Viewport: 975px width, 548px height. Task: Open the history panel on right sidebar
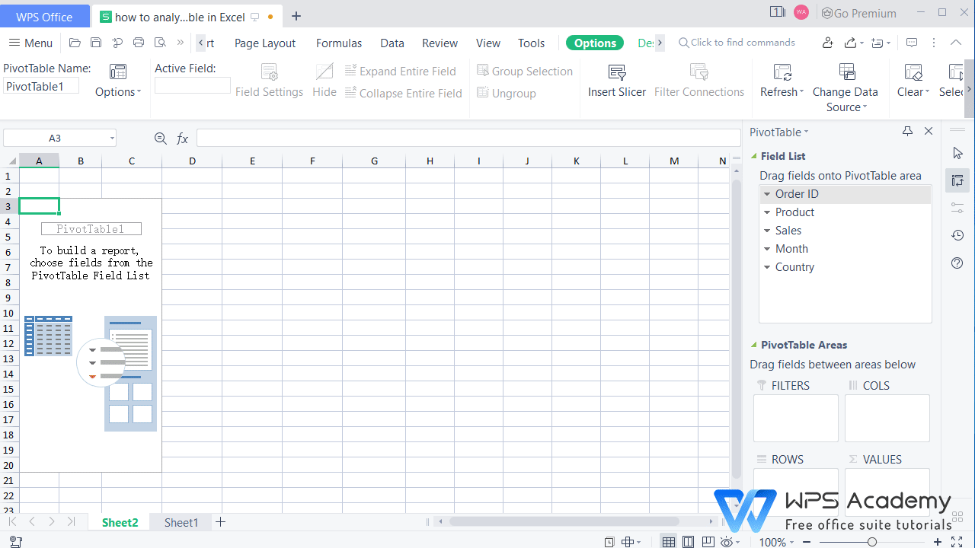(x=957, y=235)
